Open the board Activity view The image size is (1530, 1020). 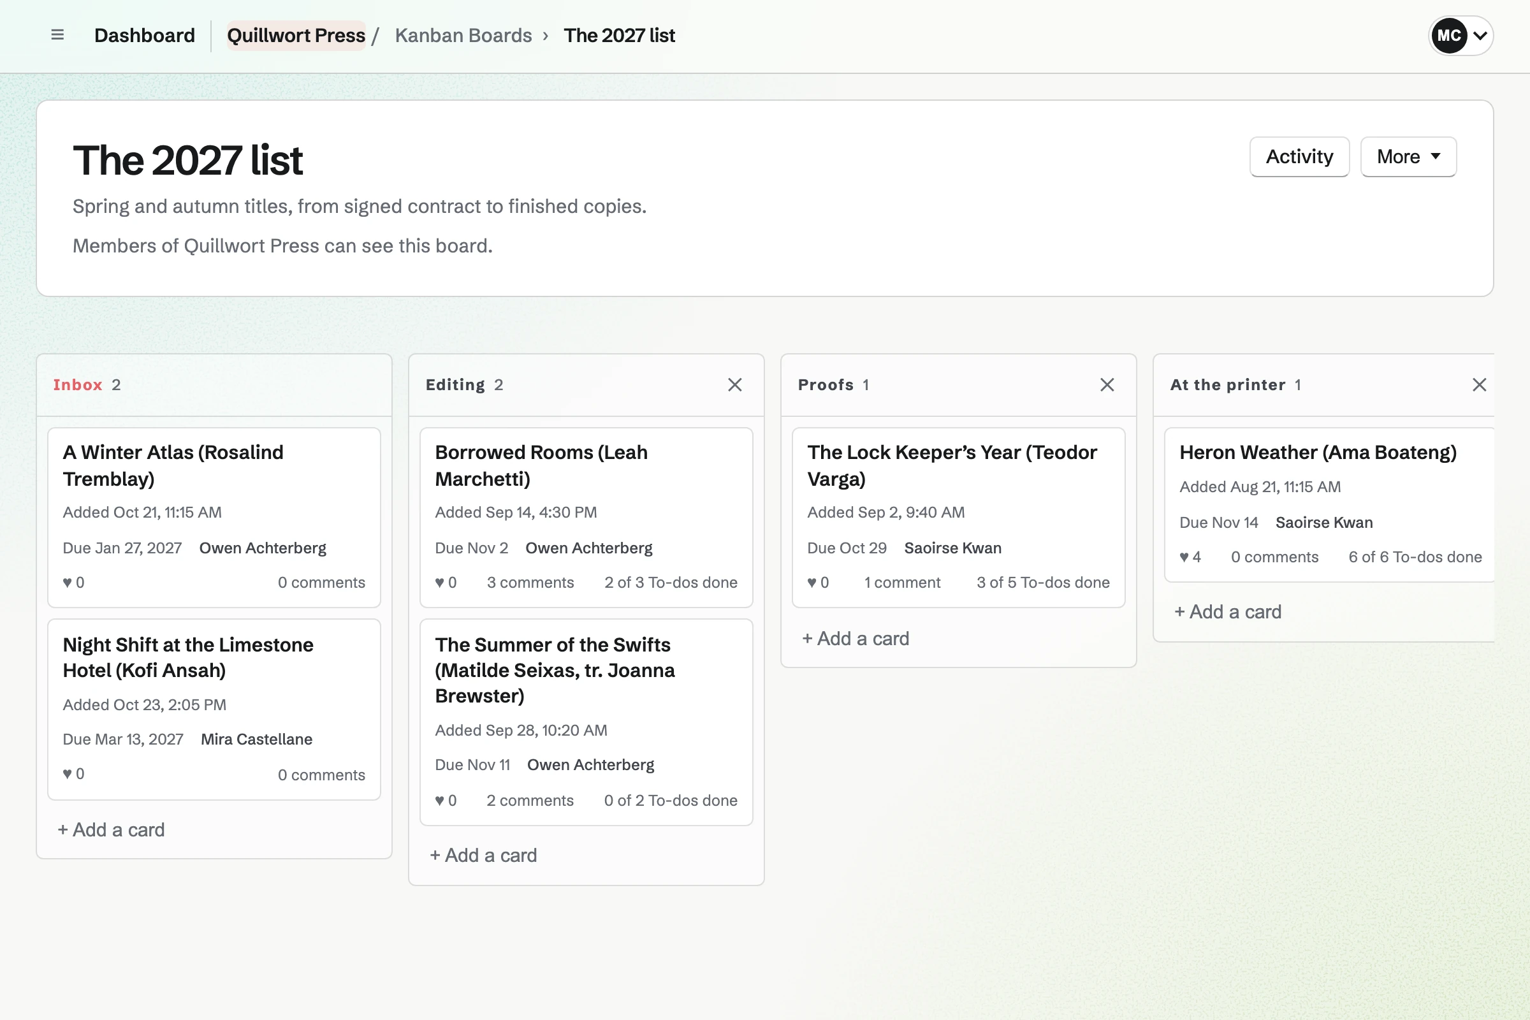click(1299, 156)
